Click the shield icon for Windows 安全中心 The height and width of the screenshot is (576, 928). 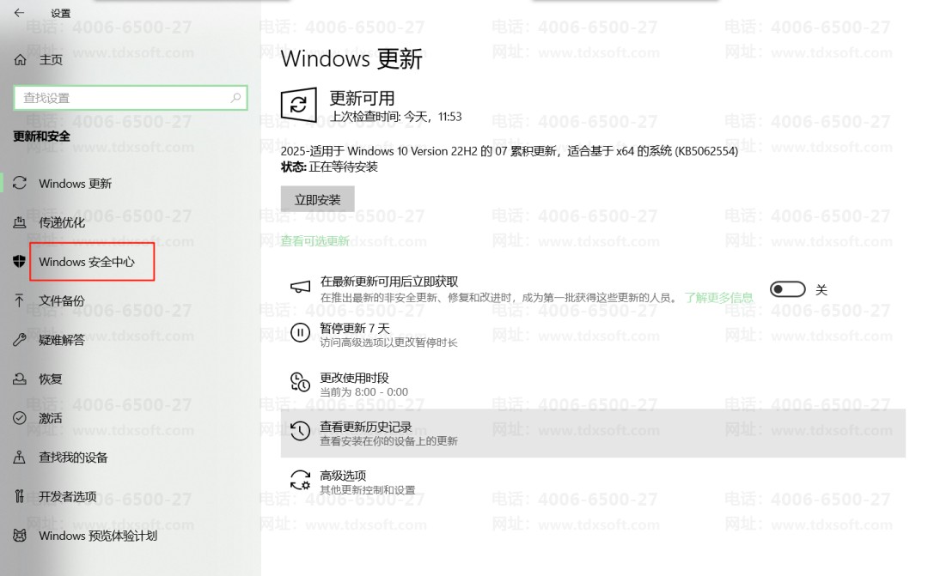tap(20, 261)
